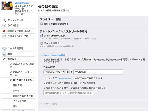Click the Social Streamの表示 label
The height and width of the screenshot is (111, 149).
(54, 36)
